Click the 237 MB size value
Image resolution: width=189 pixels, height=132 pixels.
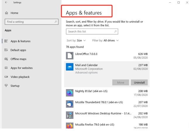143,65
